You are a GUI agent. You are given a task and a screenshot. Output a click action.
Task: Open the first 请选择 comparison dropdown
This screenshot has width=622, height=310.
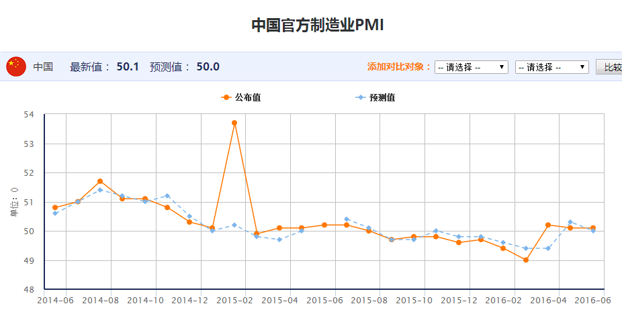(471, 67)
